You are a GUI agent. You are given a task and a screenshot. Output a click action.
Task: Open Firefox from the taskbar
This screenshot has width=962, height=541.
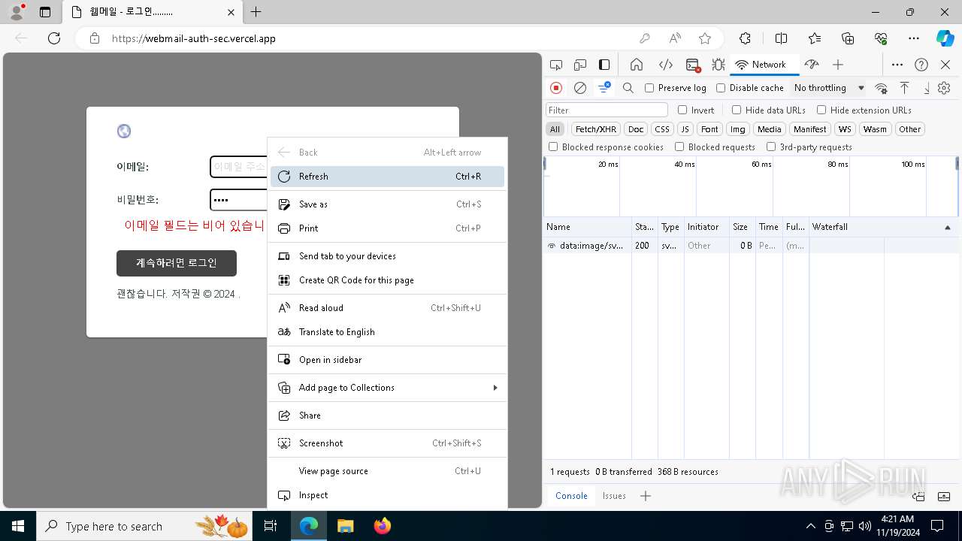tap(383, 526)
